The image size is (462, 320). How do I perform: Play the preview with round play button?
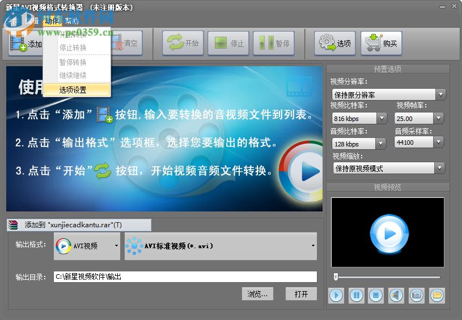click(336, 295)
